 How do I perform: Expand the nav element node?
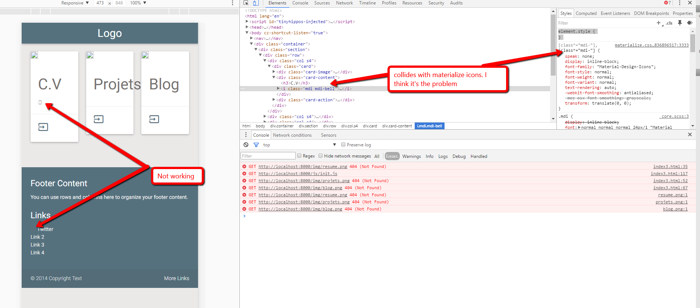point(251,38)
